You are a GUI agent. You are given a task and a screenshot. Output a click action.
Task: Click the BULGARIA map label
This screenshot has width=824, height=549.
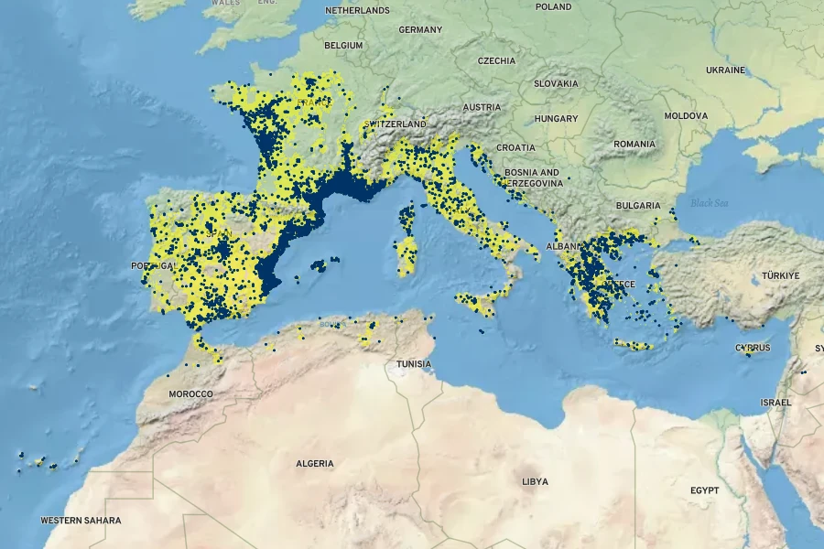[638, 206]
